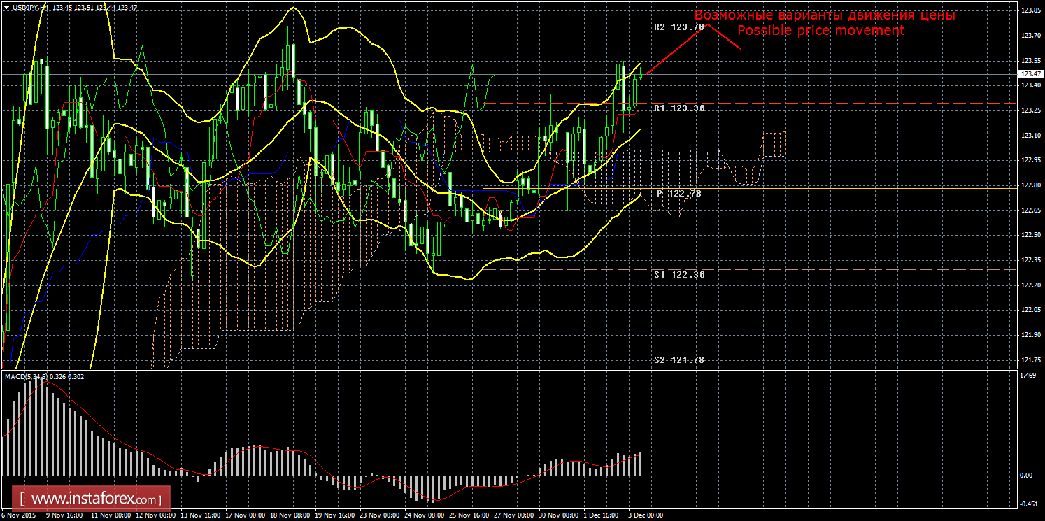1045x521 pixels.
Task: Click the Russian red annotation text line
Action: [x=824, y=15]
